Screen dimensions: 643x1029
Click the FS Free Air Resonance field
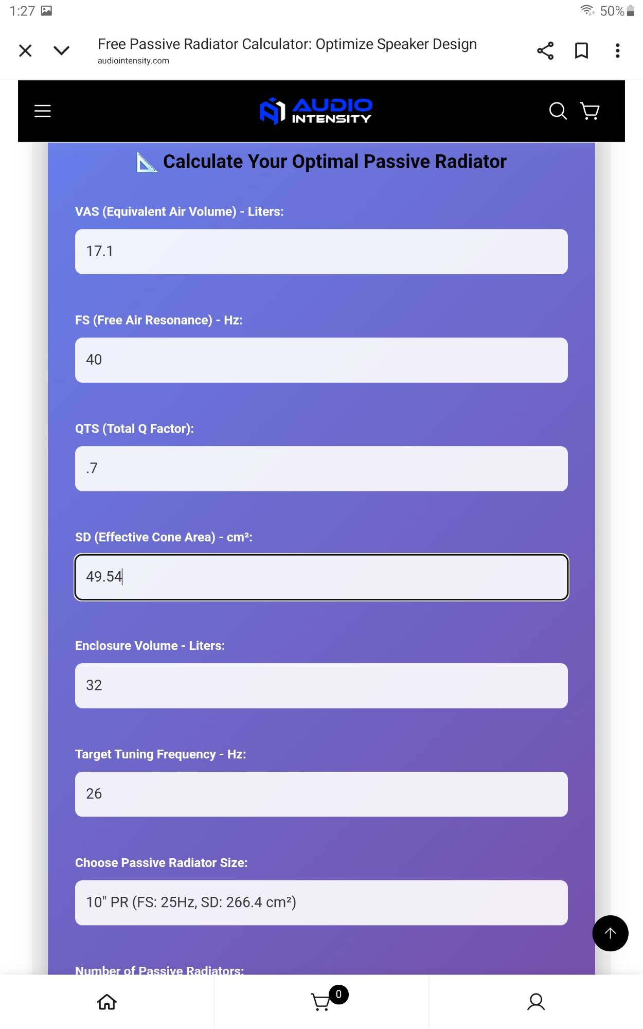[321, 360]
